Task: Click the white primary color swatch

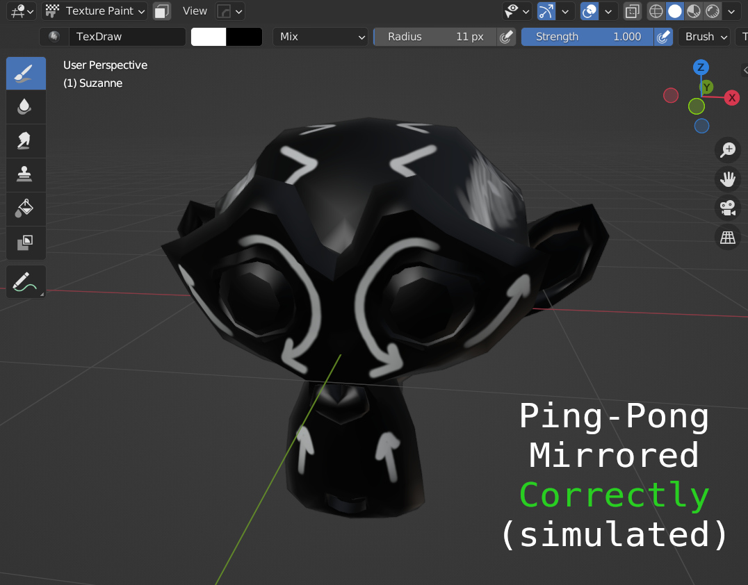Action: (209, 37)
